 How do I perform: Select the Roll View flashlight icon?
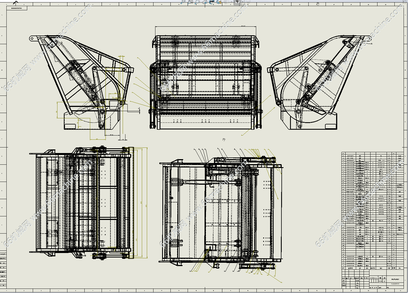(205, 2)
